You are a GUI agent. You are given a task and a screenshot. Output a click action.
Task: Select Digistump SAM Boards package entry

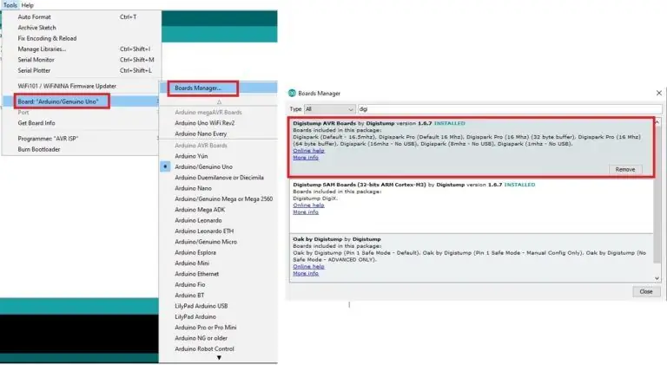coord(472,205)
